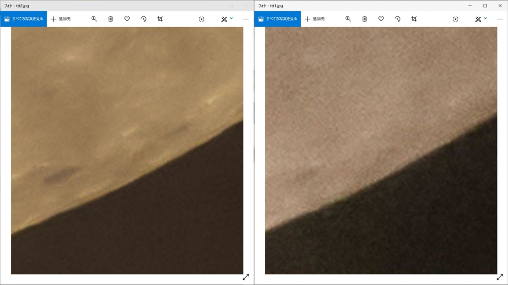Rotate the image in ttt2.jpg window
Image resolution: width=508 pixels, height=285 pixels.
[143, 19]
